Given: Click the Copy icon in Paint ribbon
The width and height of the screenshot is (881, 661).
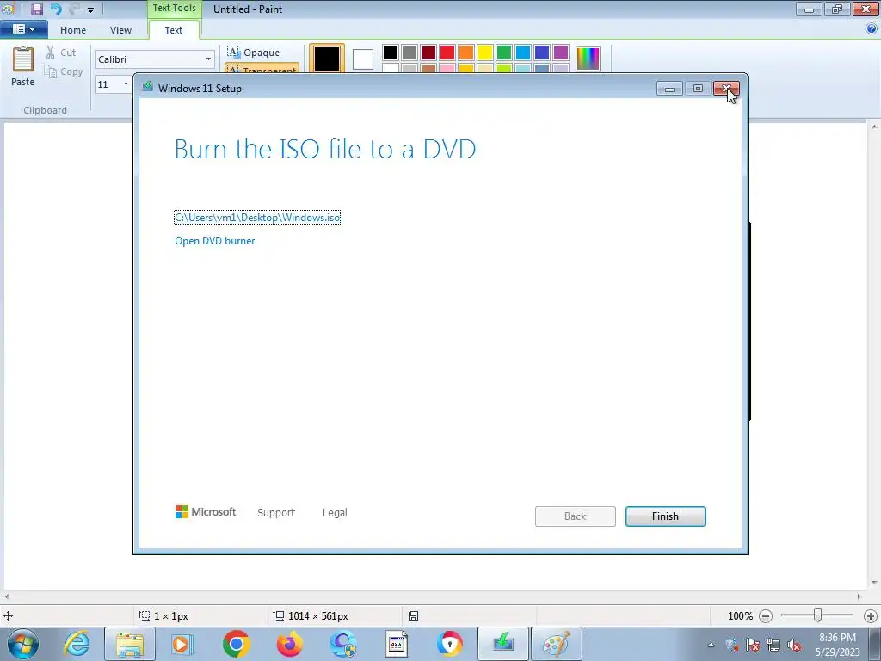Looking at the screenshot, I should pyautogui.click(x=51, y=72).
